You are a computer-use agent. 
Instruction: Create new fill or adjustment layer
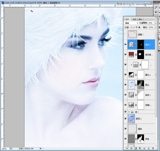(x=140, y=148)
